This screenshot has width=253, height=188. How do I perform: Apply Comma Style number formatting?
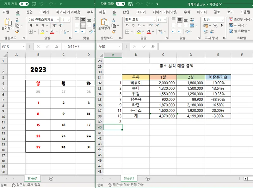222,26
